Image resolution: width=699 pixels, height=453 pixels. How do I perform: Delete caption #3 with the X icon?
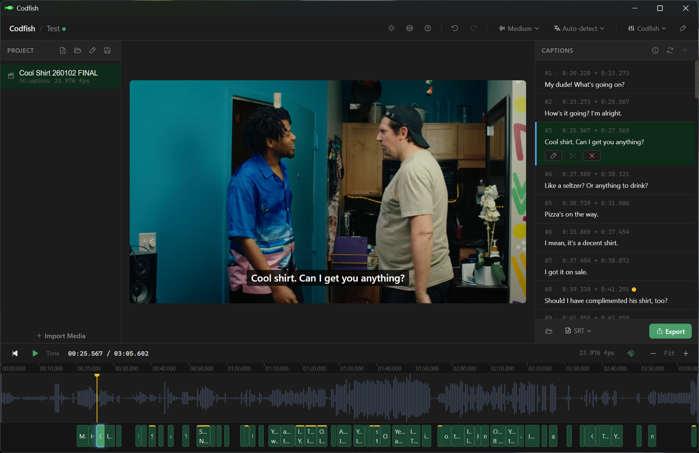tap(591, 155)
